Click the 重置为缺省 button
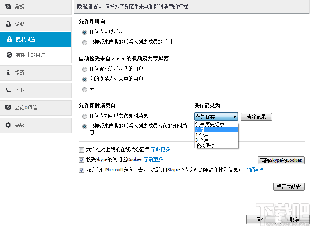 tap(289, 187)
